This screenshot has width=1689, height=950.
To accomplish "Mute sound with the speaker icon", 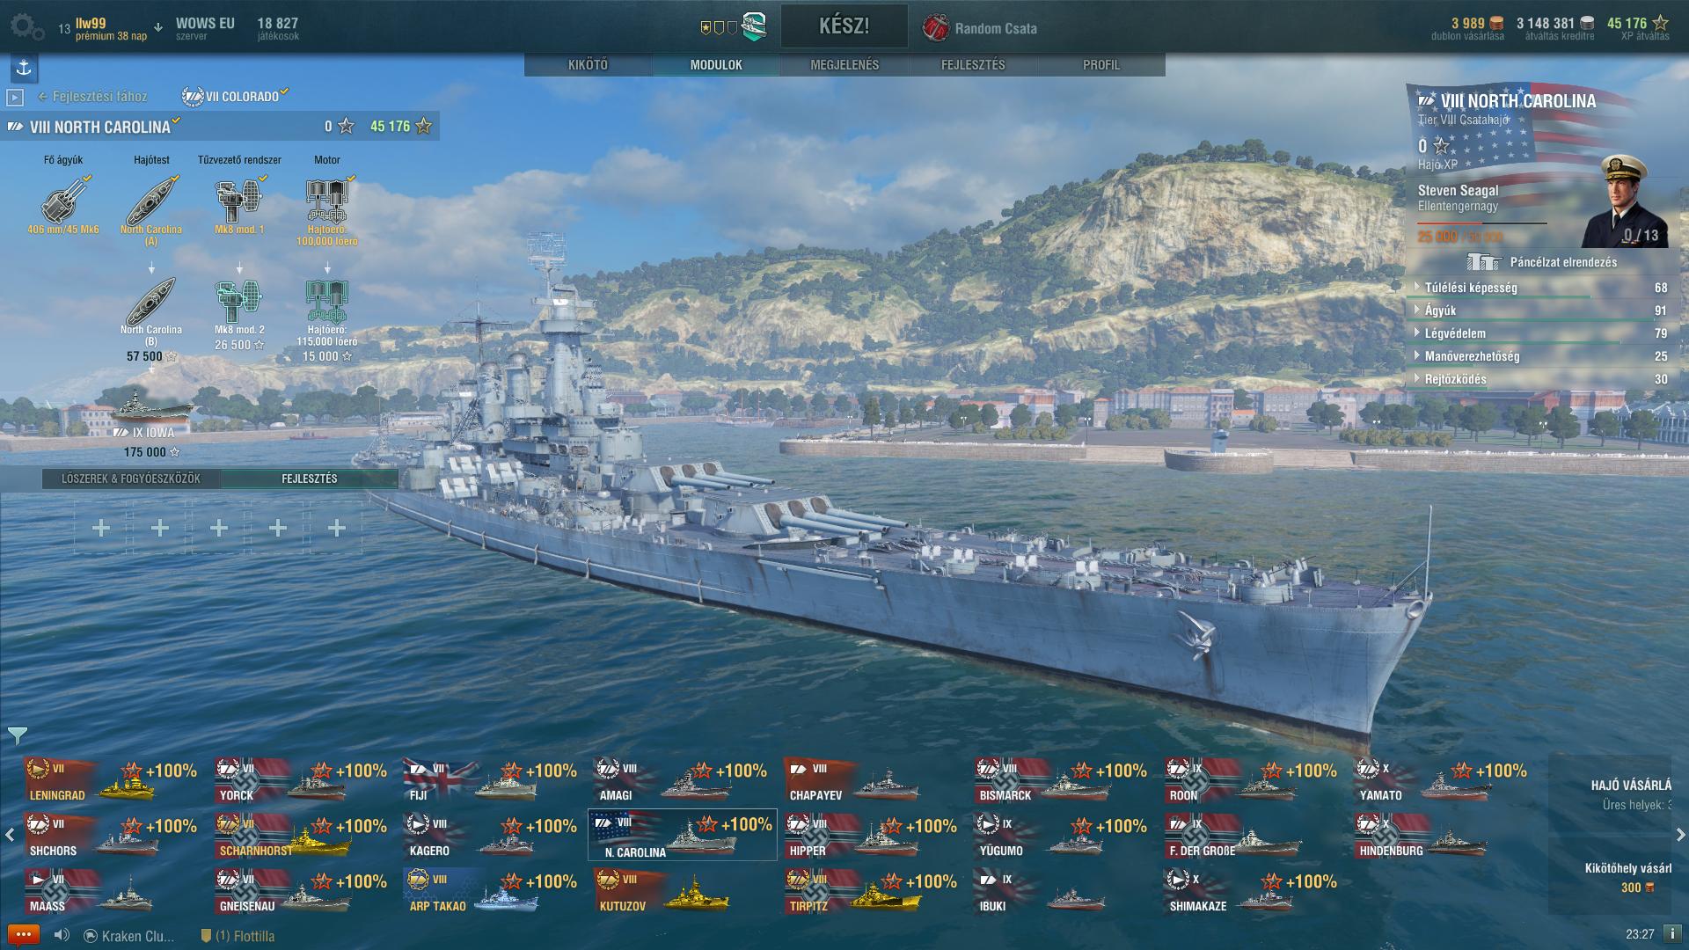I will point(62,935).
